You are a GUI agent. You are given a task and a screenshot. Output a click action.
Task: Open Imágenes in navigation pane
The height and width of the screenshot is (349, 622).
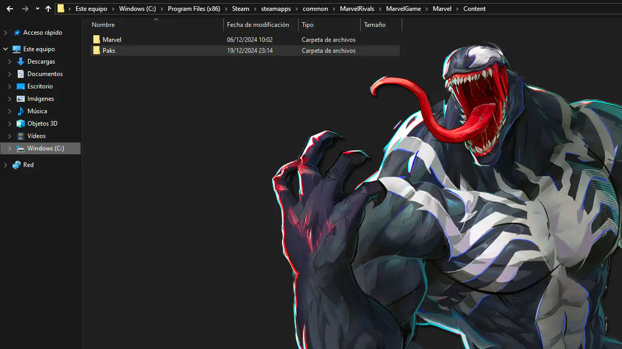(40, 99)
